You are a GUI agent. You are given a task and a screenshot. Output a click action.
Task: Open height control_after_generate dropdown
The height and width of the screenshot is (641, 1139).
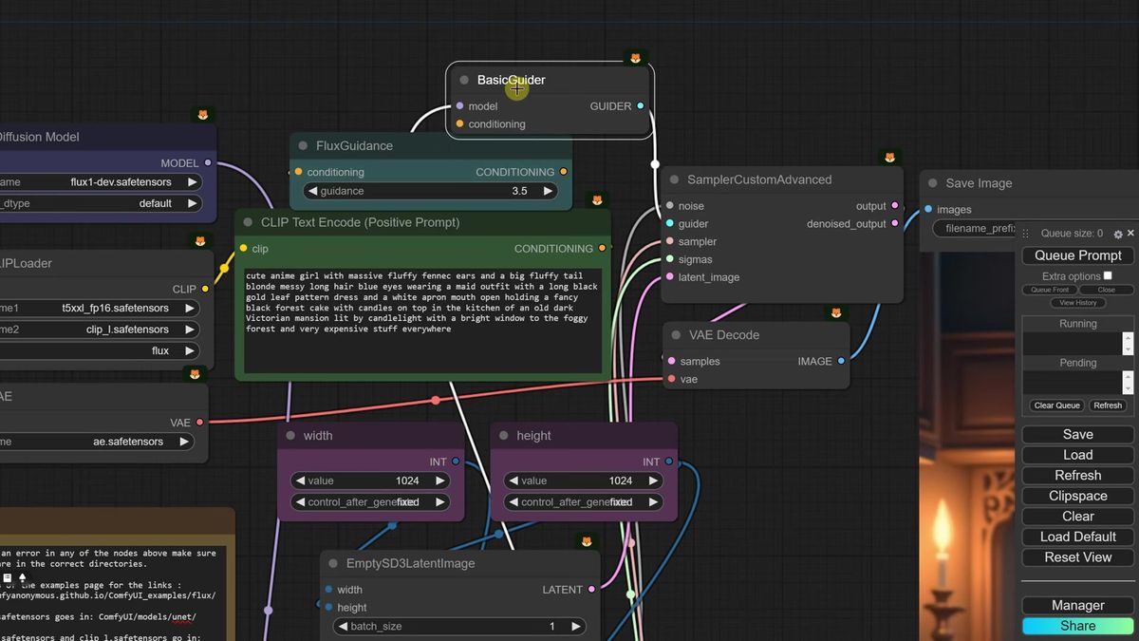583,502
